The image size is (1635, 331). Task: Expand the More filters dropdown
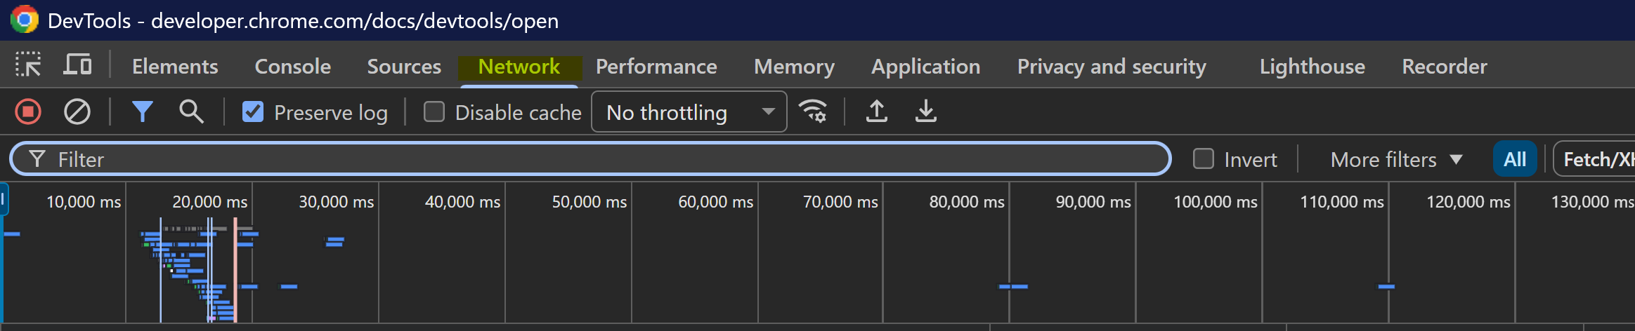[1395, 160]
